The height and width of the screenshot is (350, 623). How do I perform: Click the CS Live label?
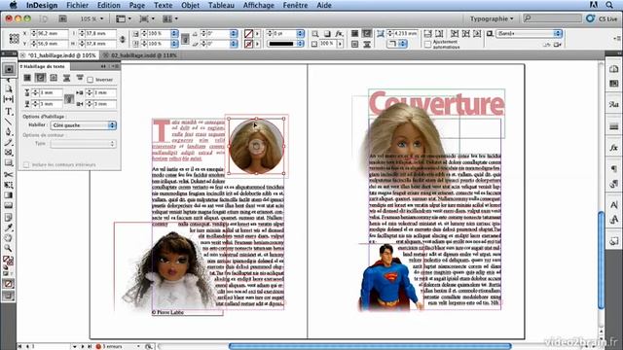coord(607,18)
